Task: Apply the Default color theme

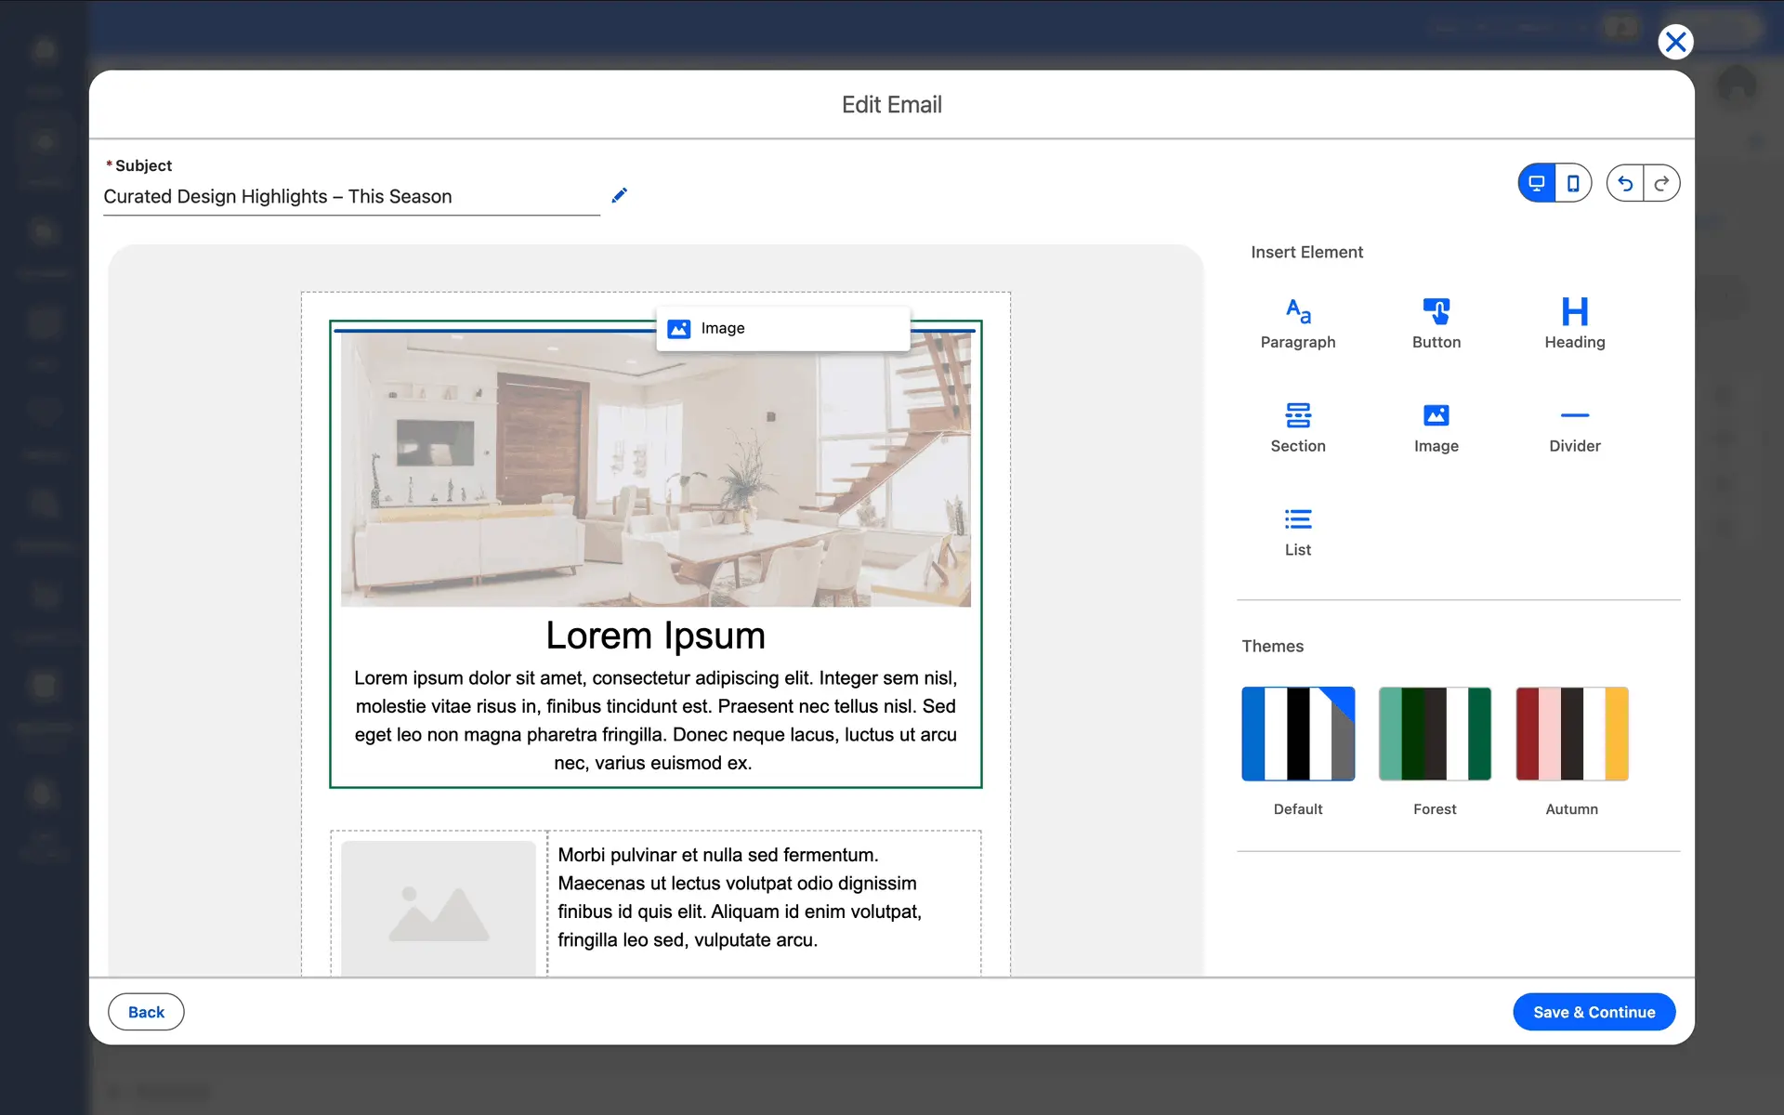Action: pyautogui.click(x=1297, y=733)
